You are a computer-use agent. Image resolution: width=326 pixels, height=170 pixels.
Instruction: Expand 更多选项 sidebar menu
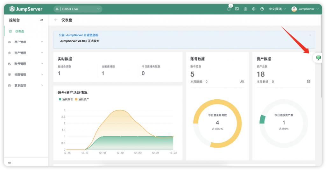(26, 85)
